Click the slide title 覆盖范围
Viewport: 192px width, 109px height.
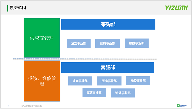point(18,8)
